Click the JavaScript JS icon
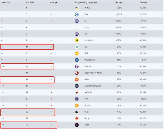Viewport: 164px width, 129px height. tap(77, 40)
